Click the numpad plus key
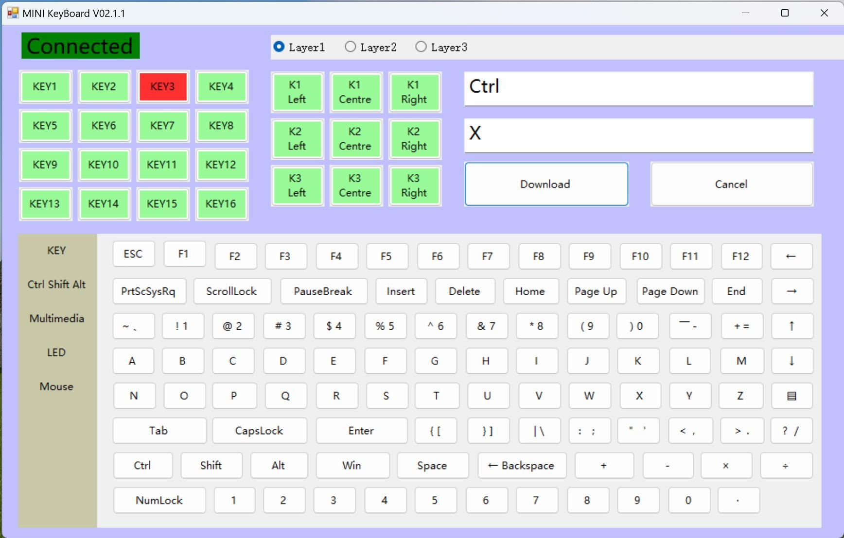844x538 pixels. (604, 466)
